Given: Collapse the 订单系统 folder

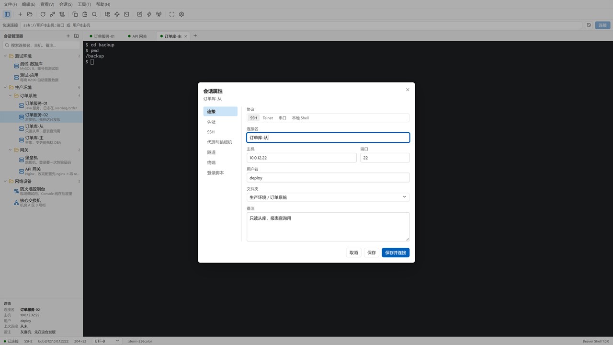Looking at the screenshot, I should 11,96.
